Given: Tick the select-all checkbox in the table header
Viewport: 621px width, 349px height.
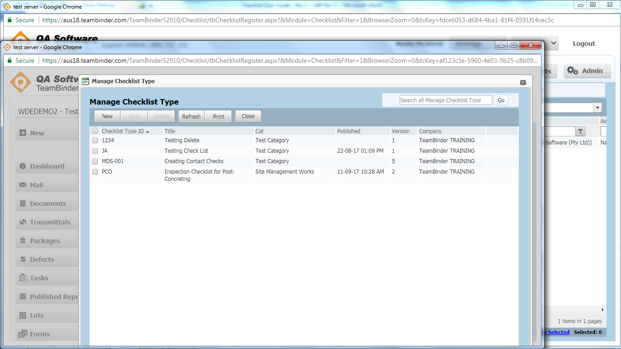Looking at the screenshot, I should [95, 131].
